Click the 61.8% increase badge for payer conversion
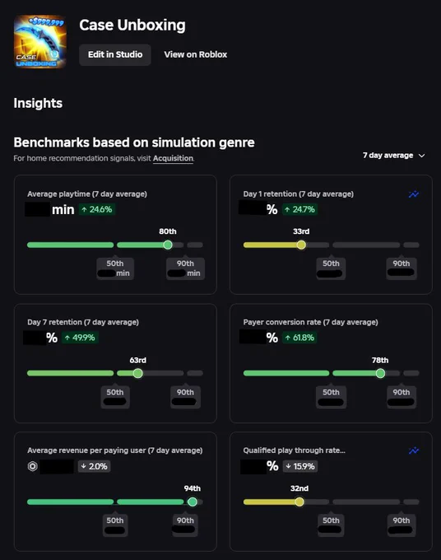Image resolution: width=441 pixels, height=560 pixels. pos(299,338)
